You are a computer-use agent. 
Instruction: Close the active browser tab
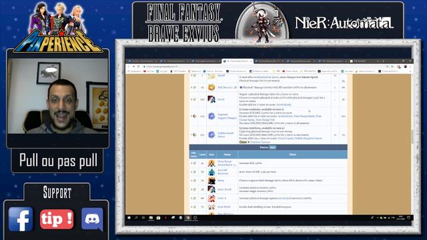(x=251, y=61)
